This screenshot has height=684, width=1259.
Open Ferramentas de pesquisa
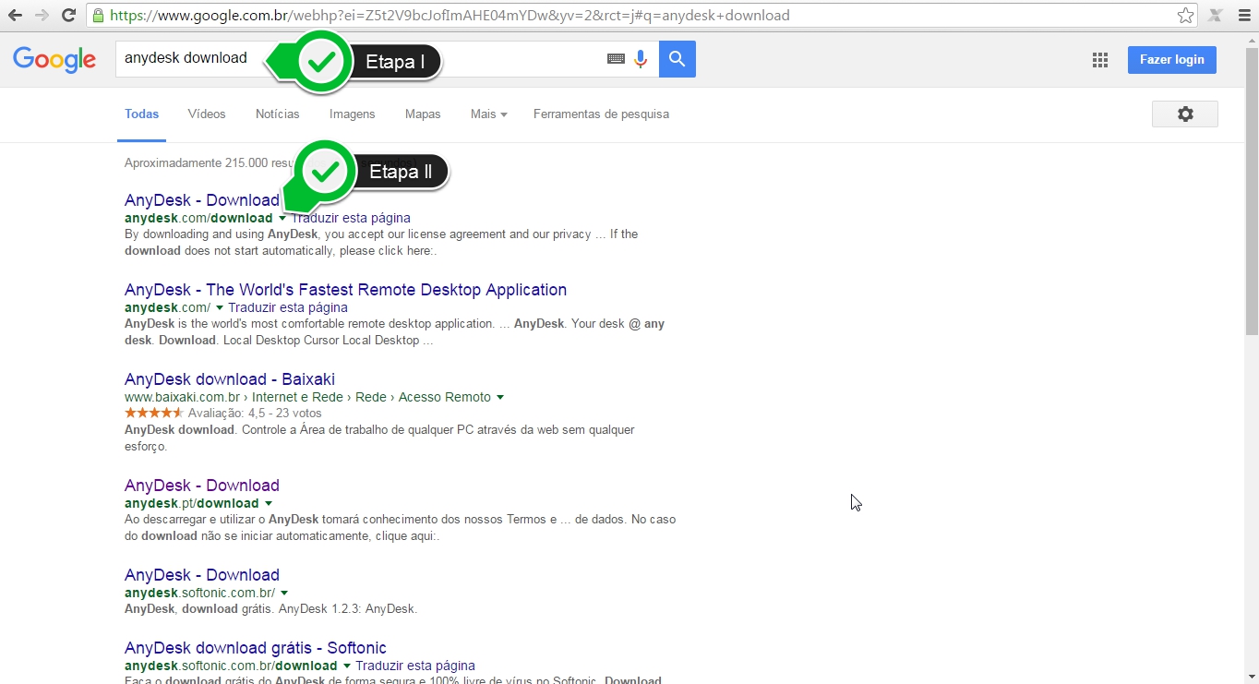point(601,114)
